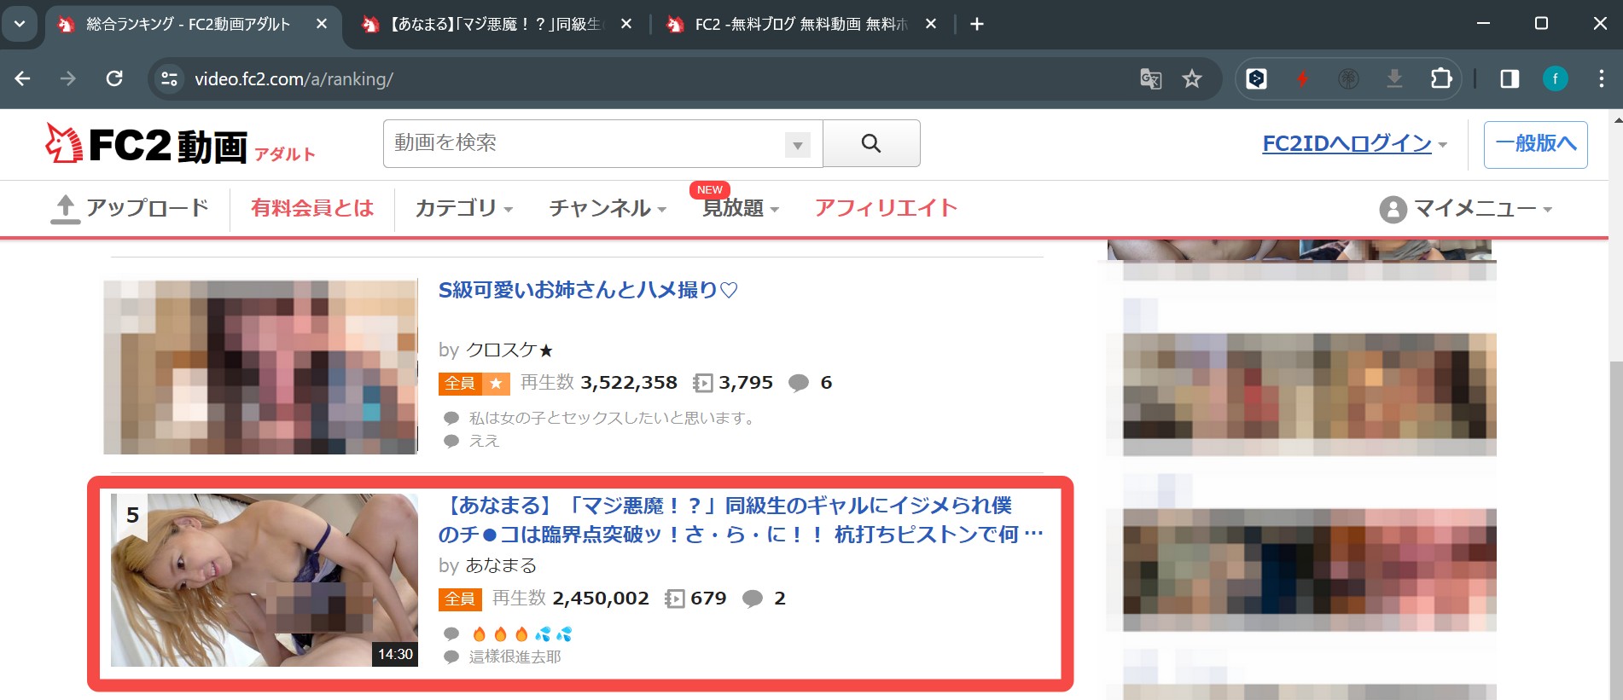Click the blue hexagon extension icon
Image resolution: width=1623 pixels, height=700 pixels.
point(1256,79)
